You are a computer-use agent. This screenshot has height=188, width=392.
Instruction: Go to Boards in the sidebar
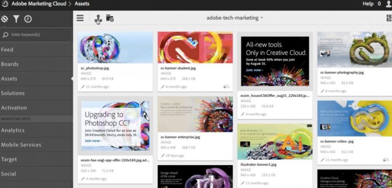click(x=10, y=64)
